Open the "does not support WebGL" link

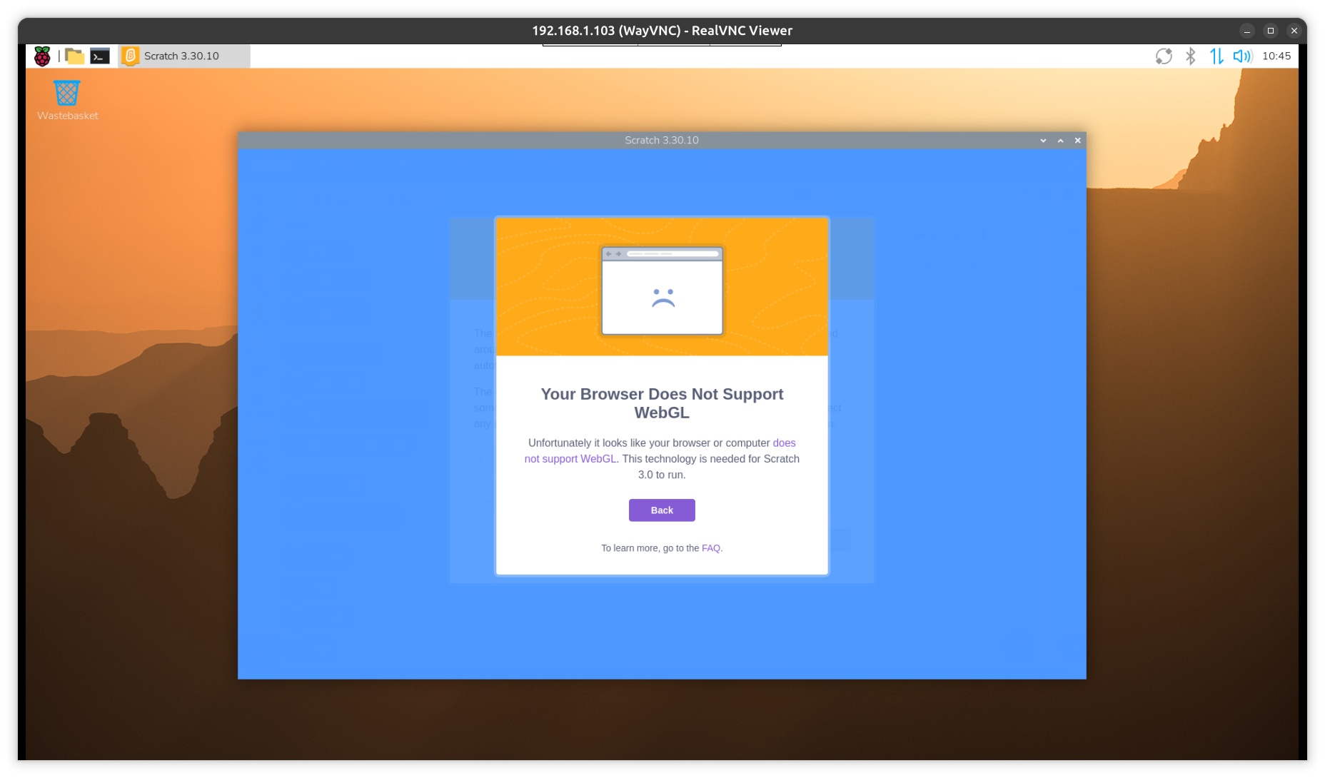[x=570, y=459]
